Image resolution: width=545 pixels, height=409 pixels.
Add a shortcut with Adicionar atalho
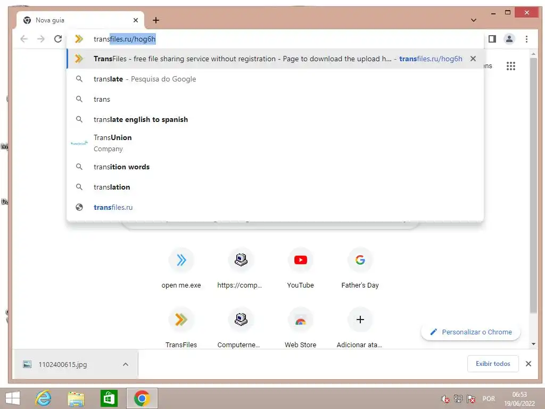coord(360,328)
